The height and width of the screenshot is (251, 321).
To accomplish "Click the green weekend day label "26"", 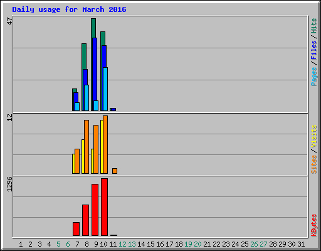I will coord(254,244).
